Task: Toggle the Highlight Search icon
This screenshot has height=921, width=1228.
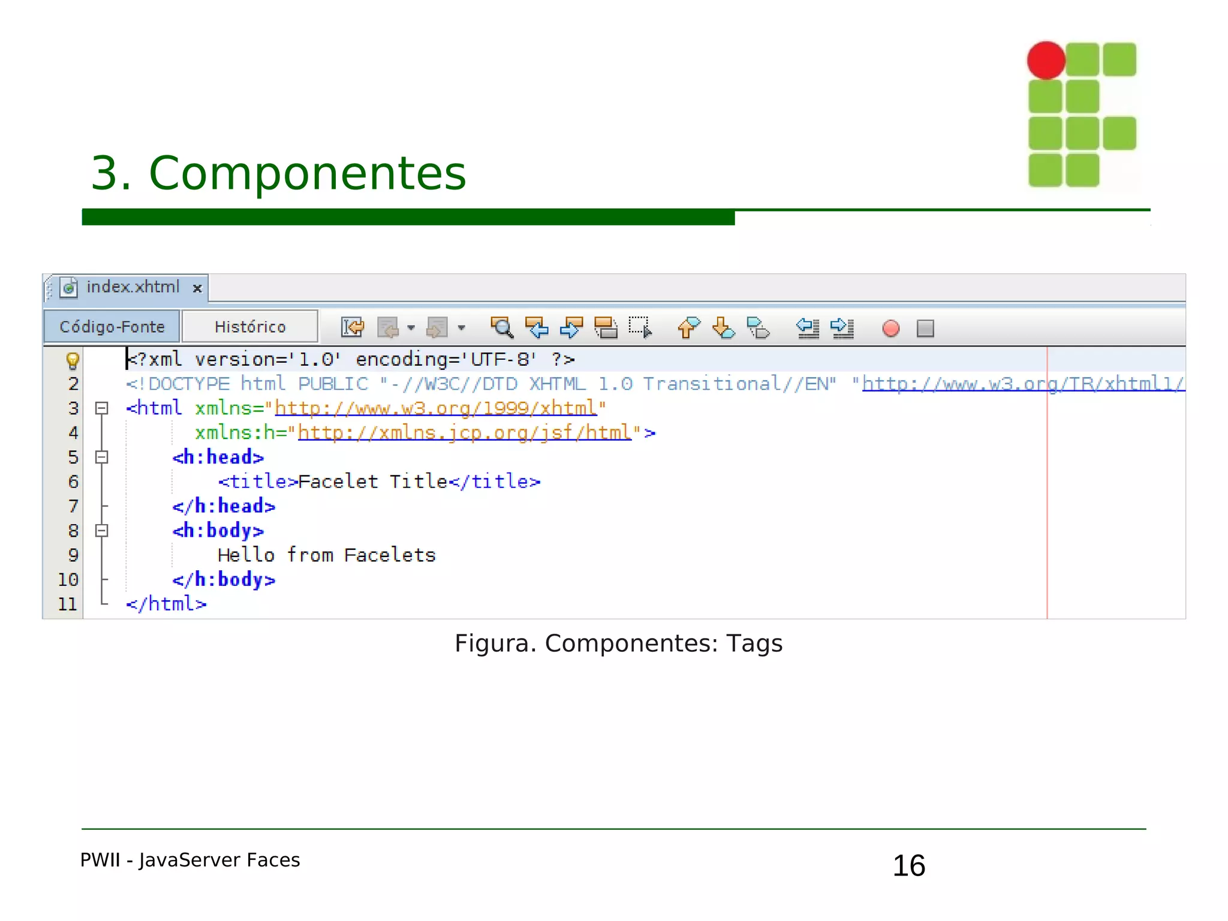Action: tap(606, 328)
